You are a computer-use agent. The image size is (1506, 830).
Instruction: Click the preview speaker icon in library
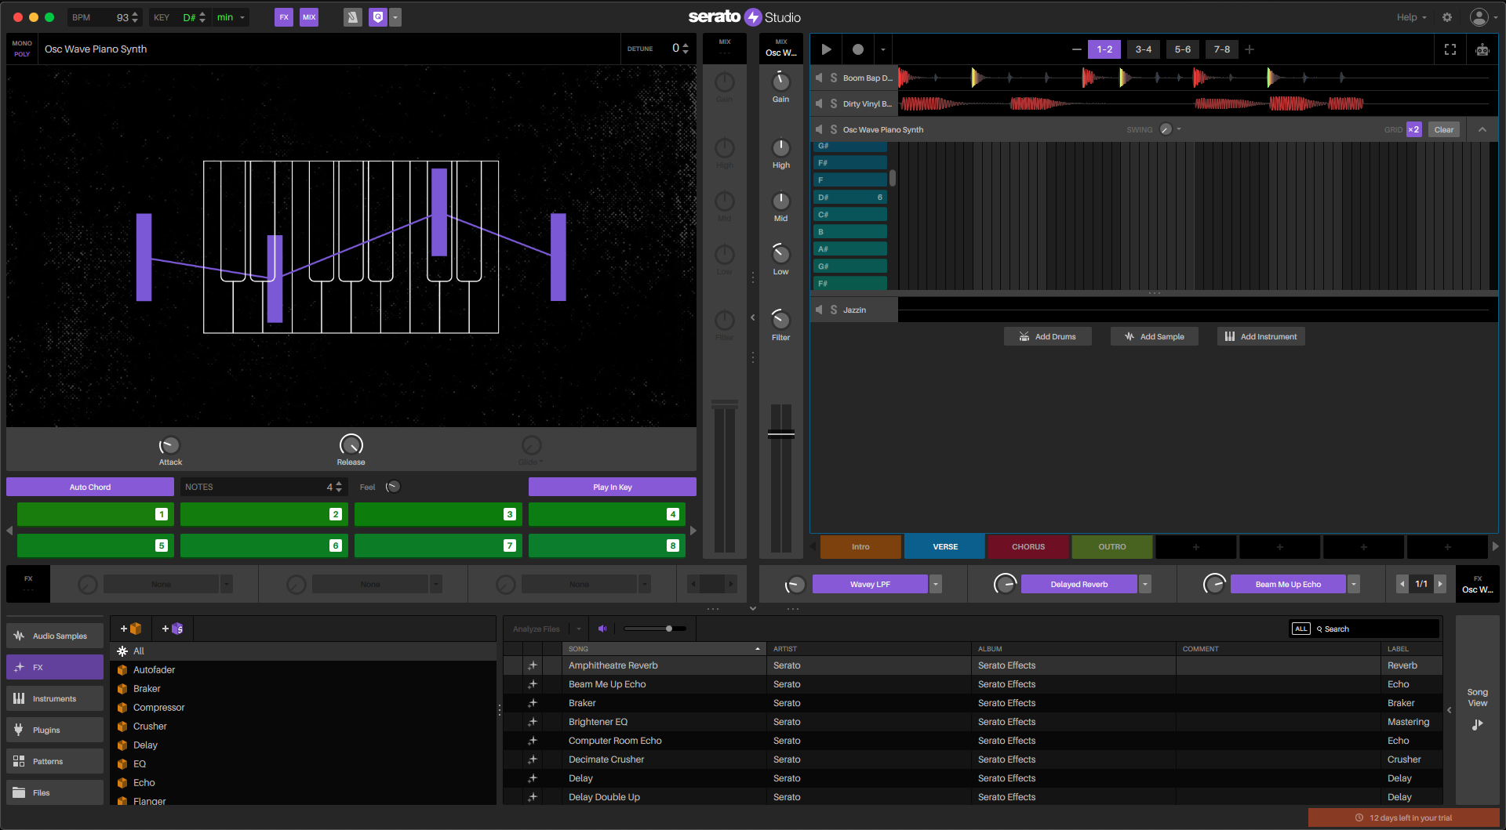click(x=602, y=629)
